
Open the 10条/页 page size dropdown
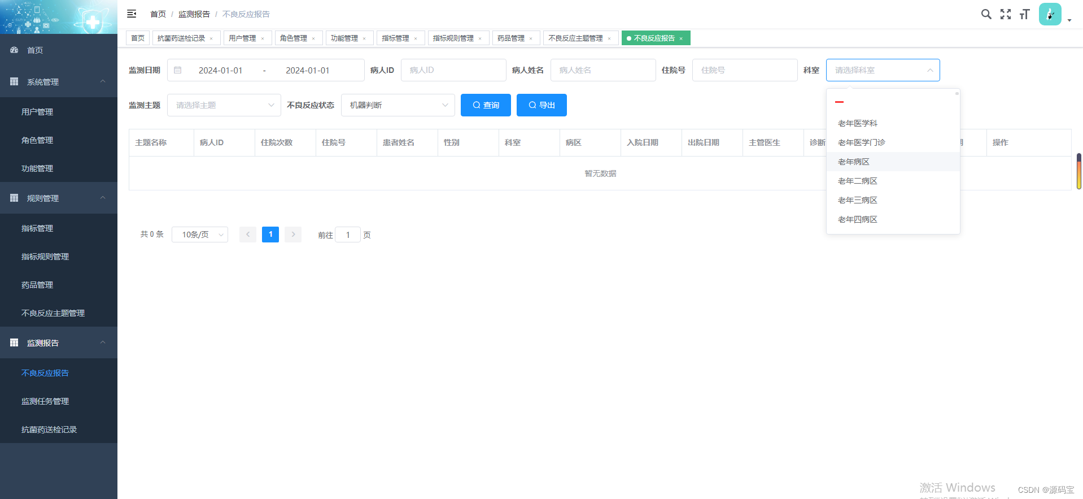[x=200, y=235]
